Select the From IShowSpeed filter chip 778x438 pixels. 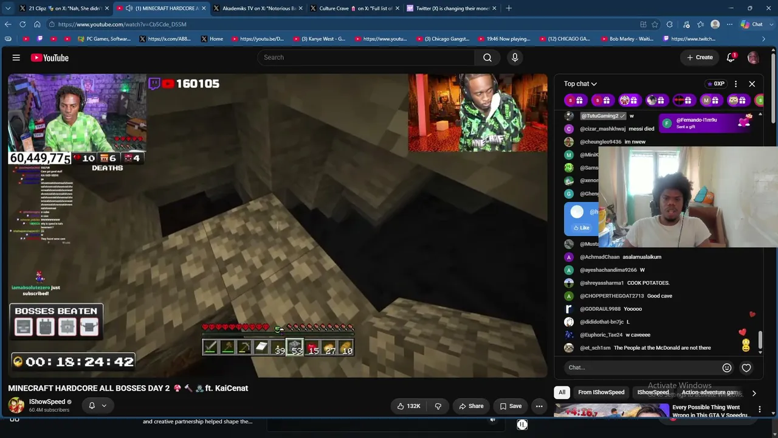click(601, 392)
